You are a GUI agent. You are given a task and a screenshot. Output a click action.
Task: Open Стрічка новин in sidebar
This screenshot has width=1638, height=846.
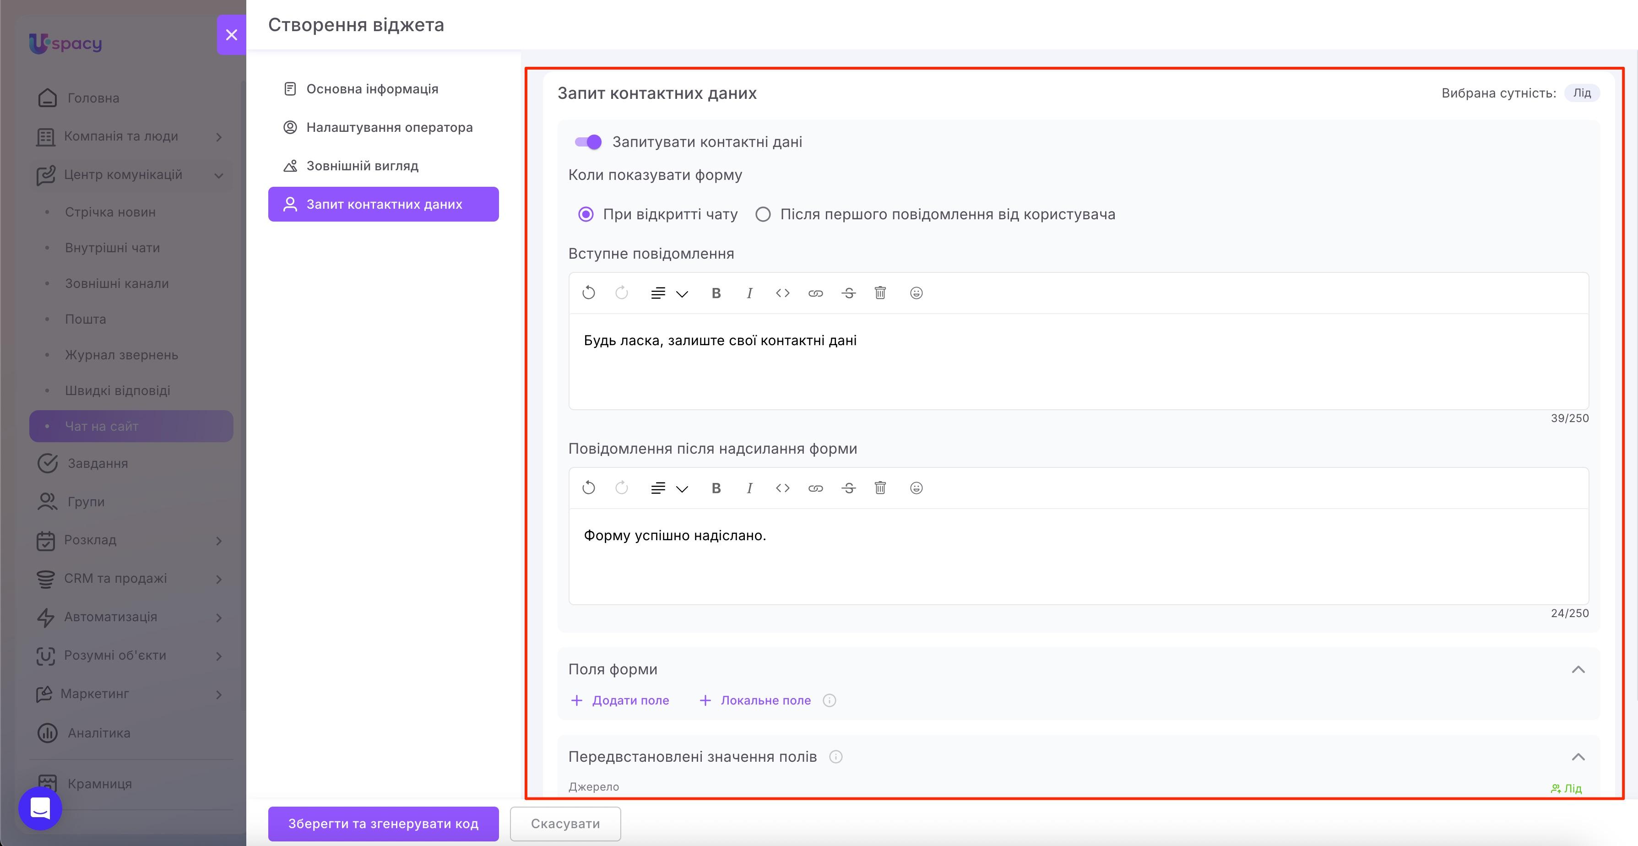click(x=131, y=212)
